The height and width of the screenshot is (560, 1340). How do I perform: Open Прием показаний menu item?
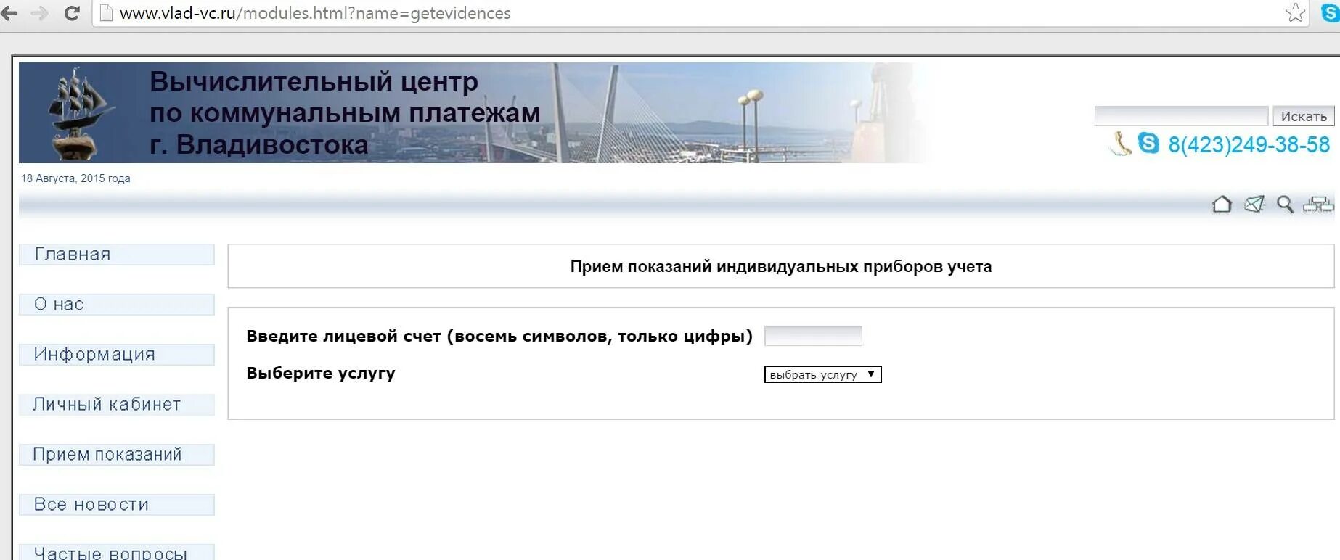[117, 455]
